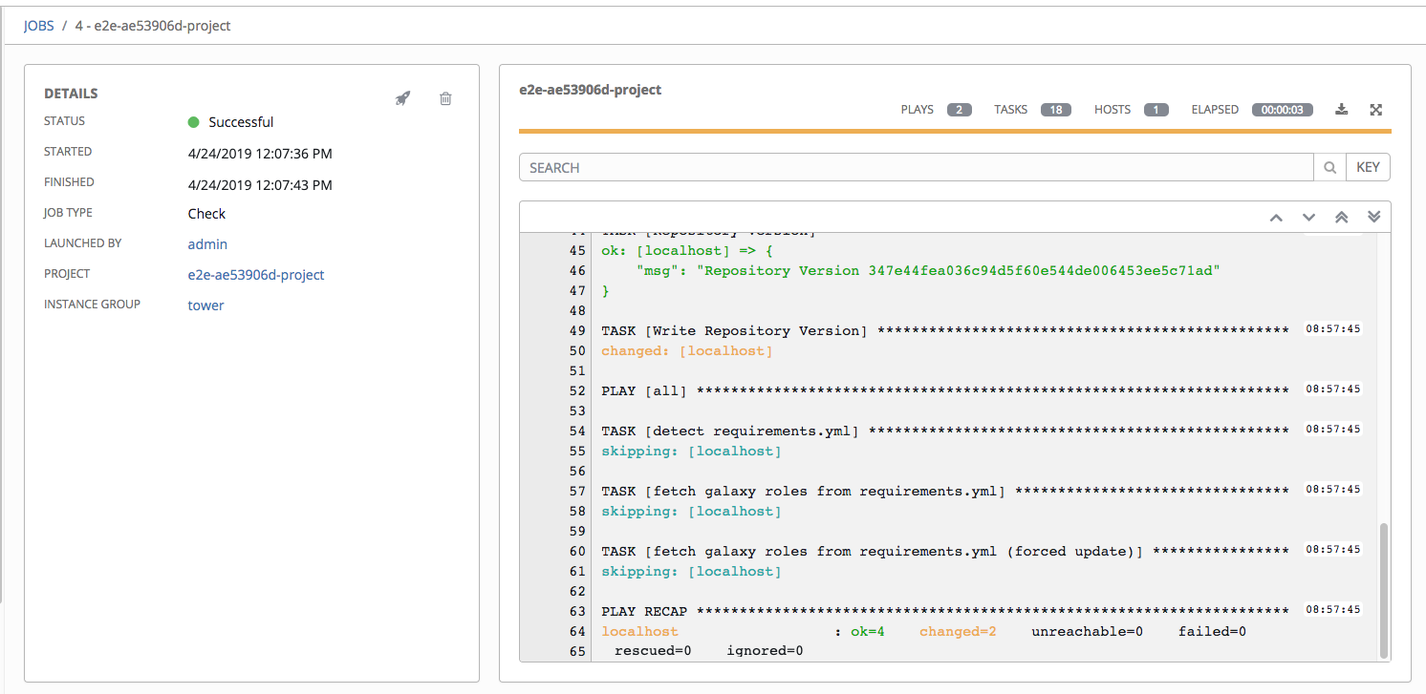Image resolution: width=1426 pixels, height=694 pixels.
Task: Open the tower instance group link
Action: pos(205,305)
